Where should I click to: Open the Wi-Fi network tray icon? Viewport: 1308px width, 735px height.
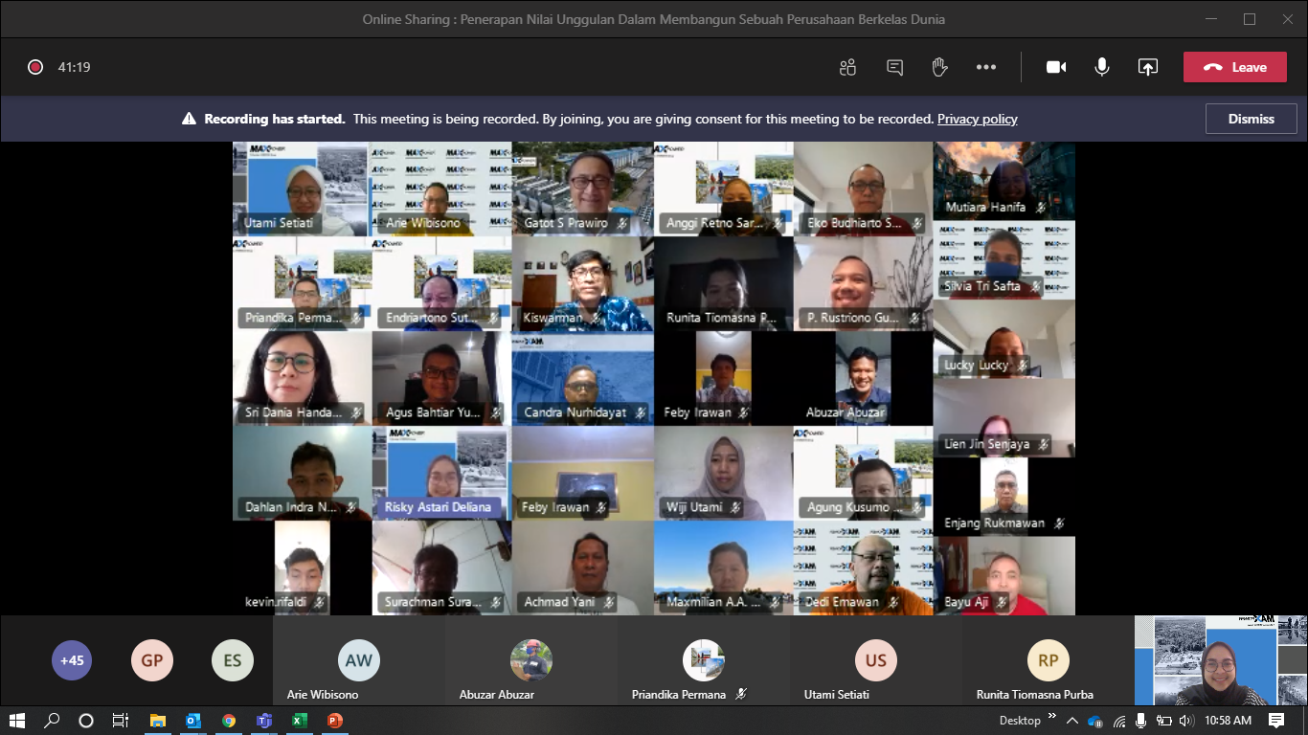1119,721
